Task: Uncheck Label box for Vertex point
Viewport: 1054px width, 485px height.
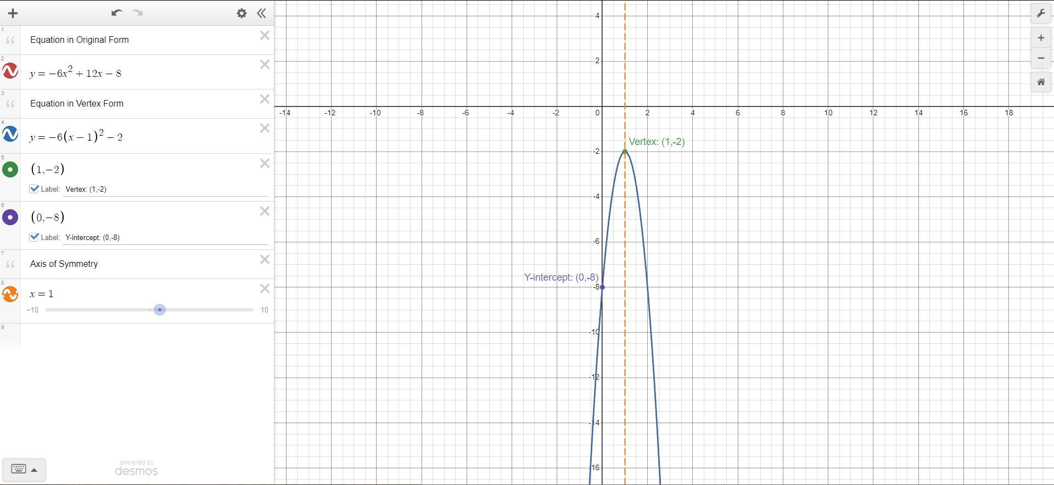Action: click(x=34, y=189)
